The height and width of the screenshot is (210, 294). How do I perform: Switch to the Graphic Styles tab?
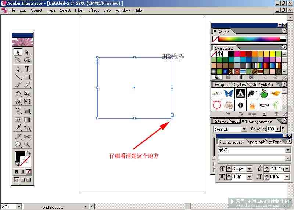point(230,85)
